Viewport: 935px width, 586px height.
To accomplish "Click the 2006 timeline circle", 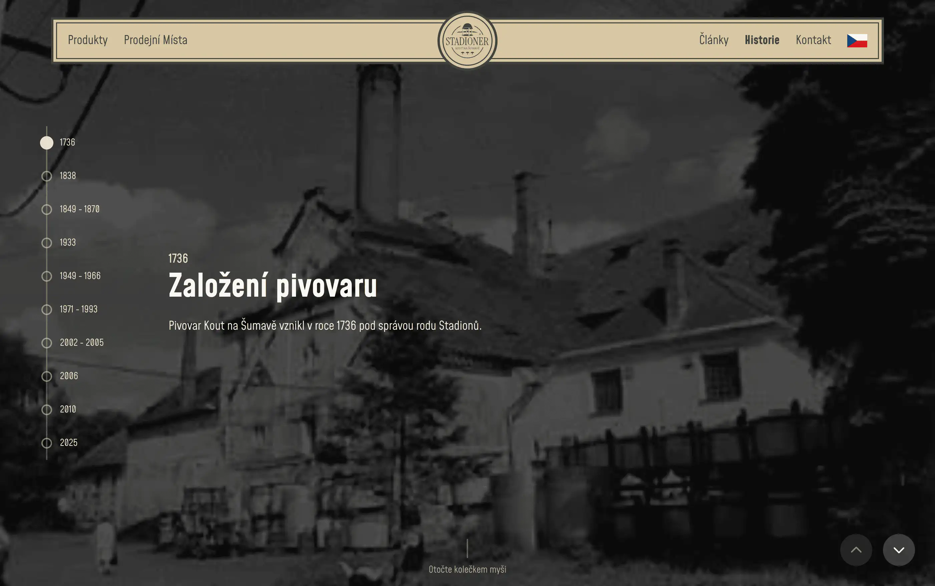I will (47, 376).
